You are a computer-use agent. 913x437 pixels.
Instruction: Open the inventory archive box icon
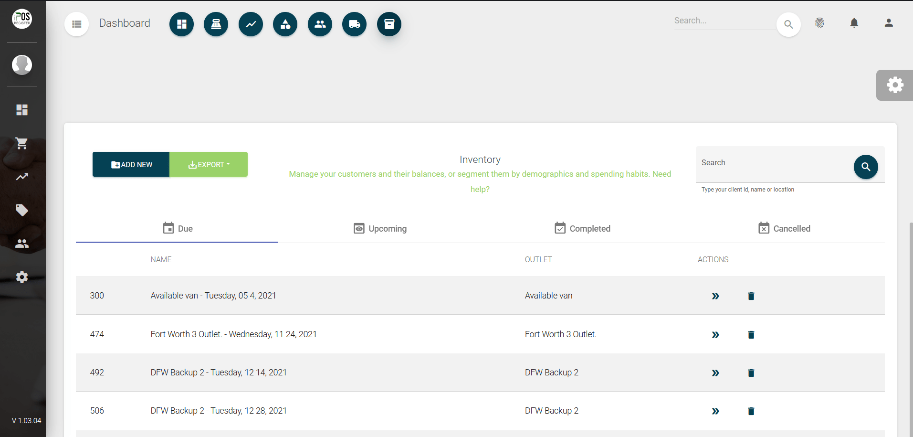tap(389, 24)
